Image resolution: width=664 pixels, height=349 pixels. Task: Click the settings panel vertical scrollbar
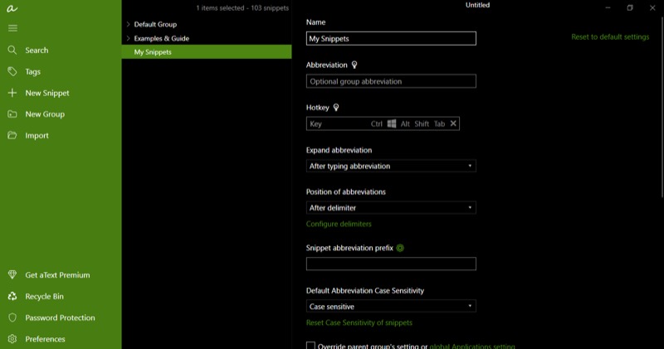(x=662, y=106)
